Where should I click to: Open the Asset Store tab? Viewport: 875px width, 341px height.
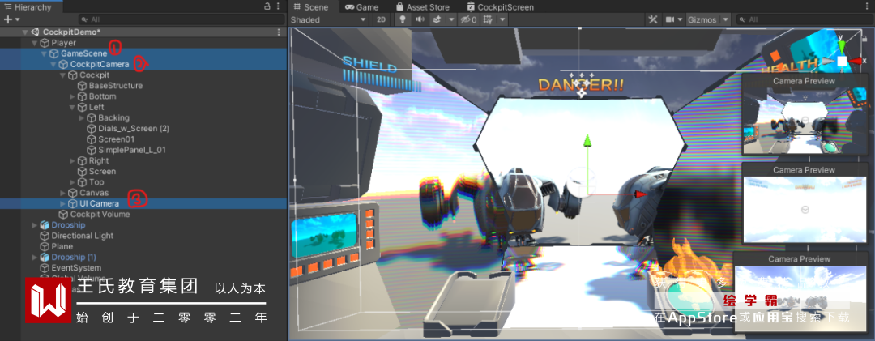pyautogui.click(x=422, y=7)
